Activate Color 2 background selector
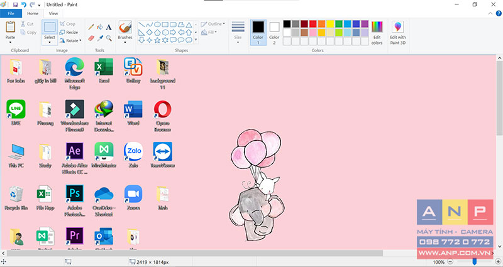 click(x=274, y=33)
